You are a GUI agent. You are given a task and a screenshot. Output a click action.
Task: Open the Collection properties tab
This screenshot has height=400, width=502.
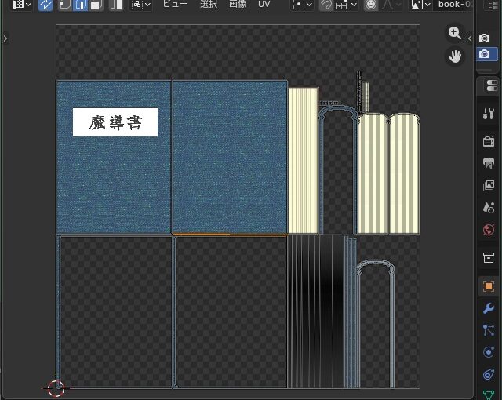(489, 257)
